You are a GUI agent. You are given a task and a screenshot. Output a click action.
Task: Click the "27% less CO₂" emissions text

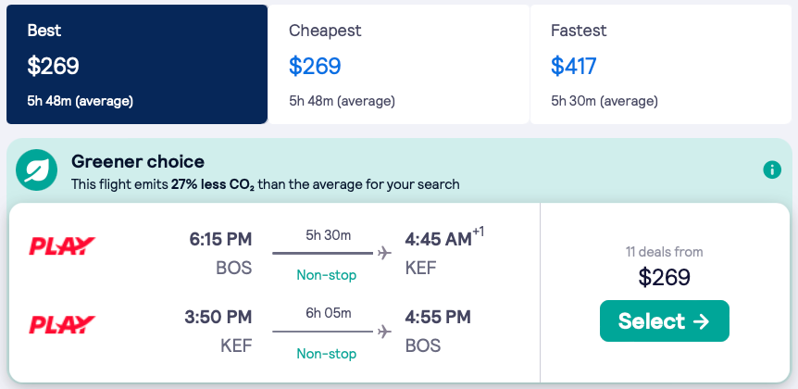coord(212,184)
